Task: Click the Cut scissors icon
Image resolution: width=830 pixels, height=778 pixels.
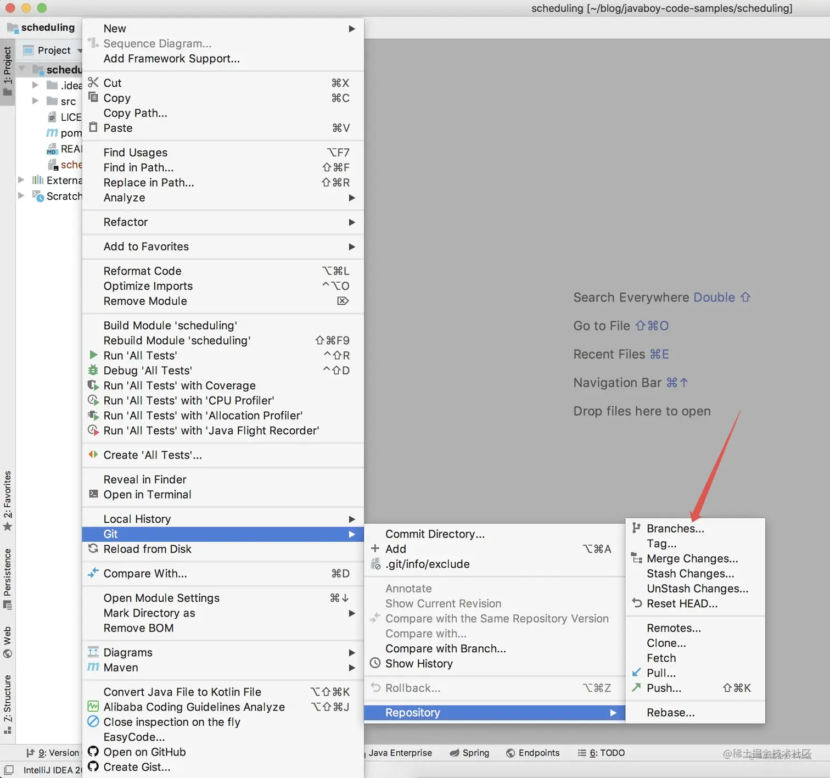Action: coord(93,82)
